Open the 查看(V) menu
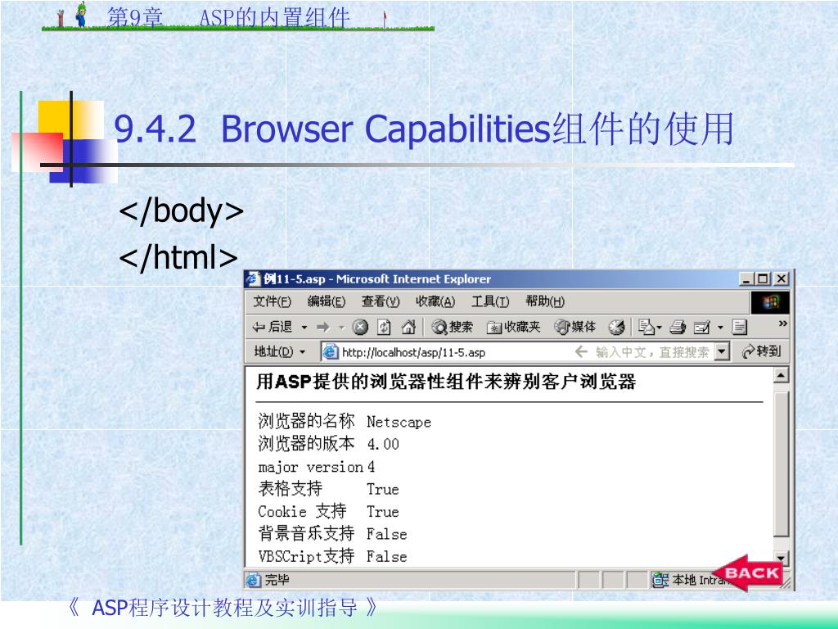 point(381,301)
